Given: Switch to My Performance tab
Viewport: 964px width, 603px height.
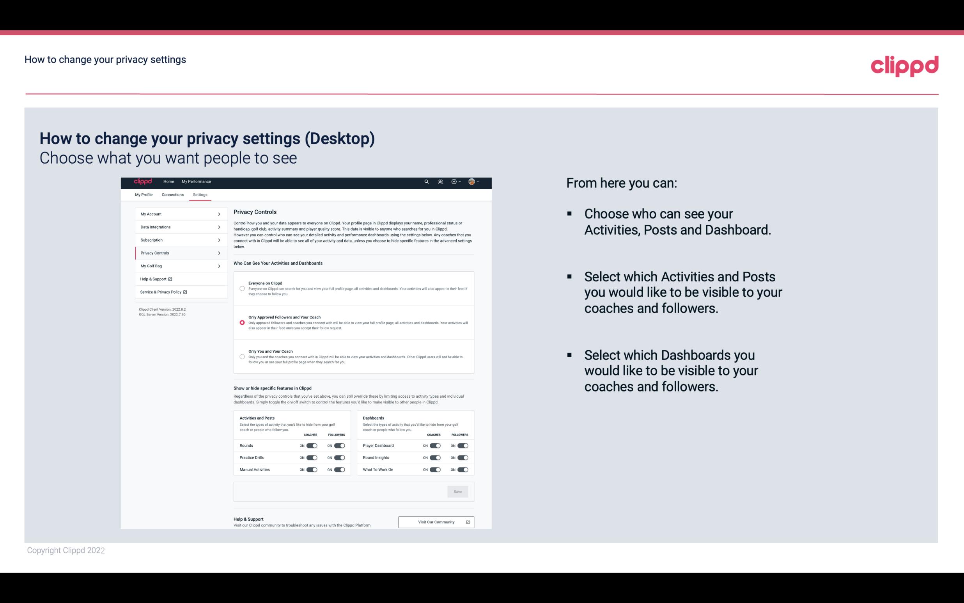Looking at the screenshot, I should point(197,181).
